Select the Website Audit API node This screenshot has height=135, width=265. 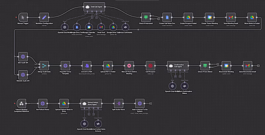pyautogui.click(x=23, y=75)
